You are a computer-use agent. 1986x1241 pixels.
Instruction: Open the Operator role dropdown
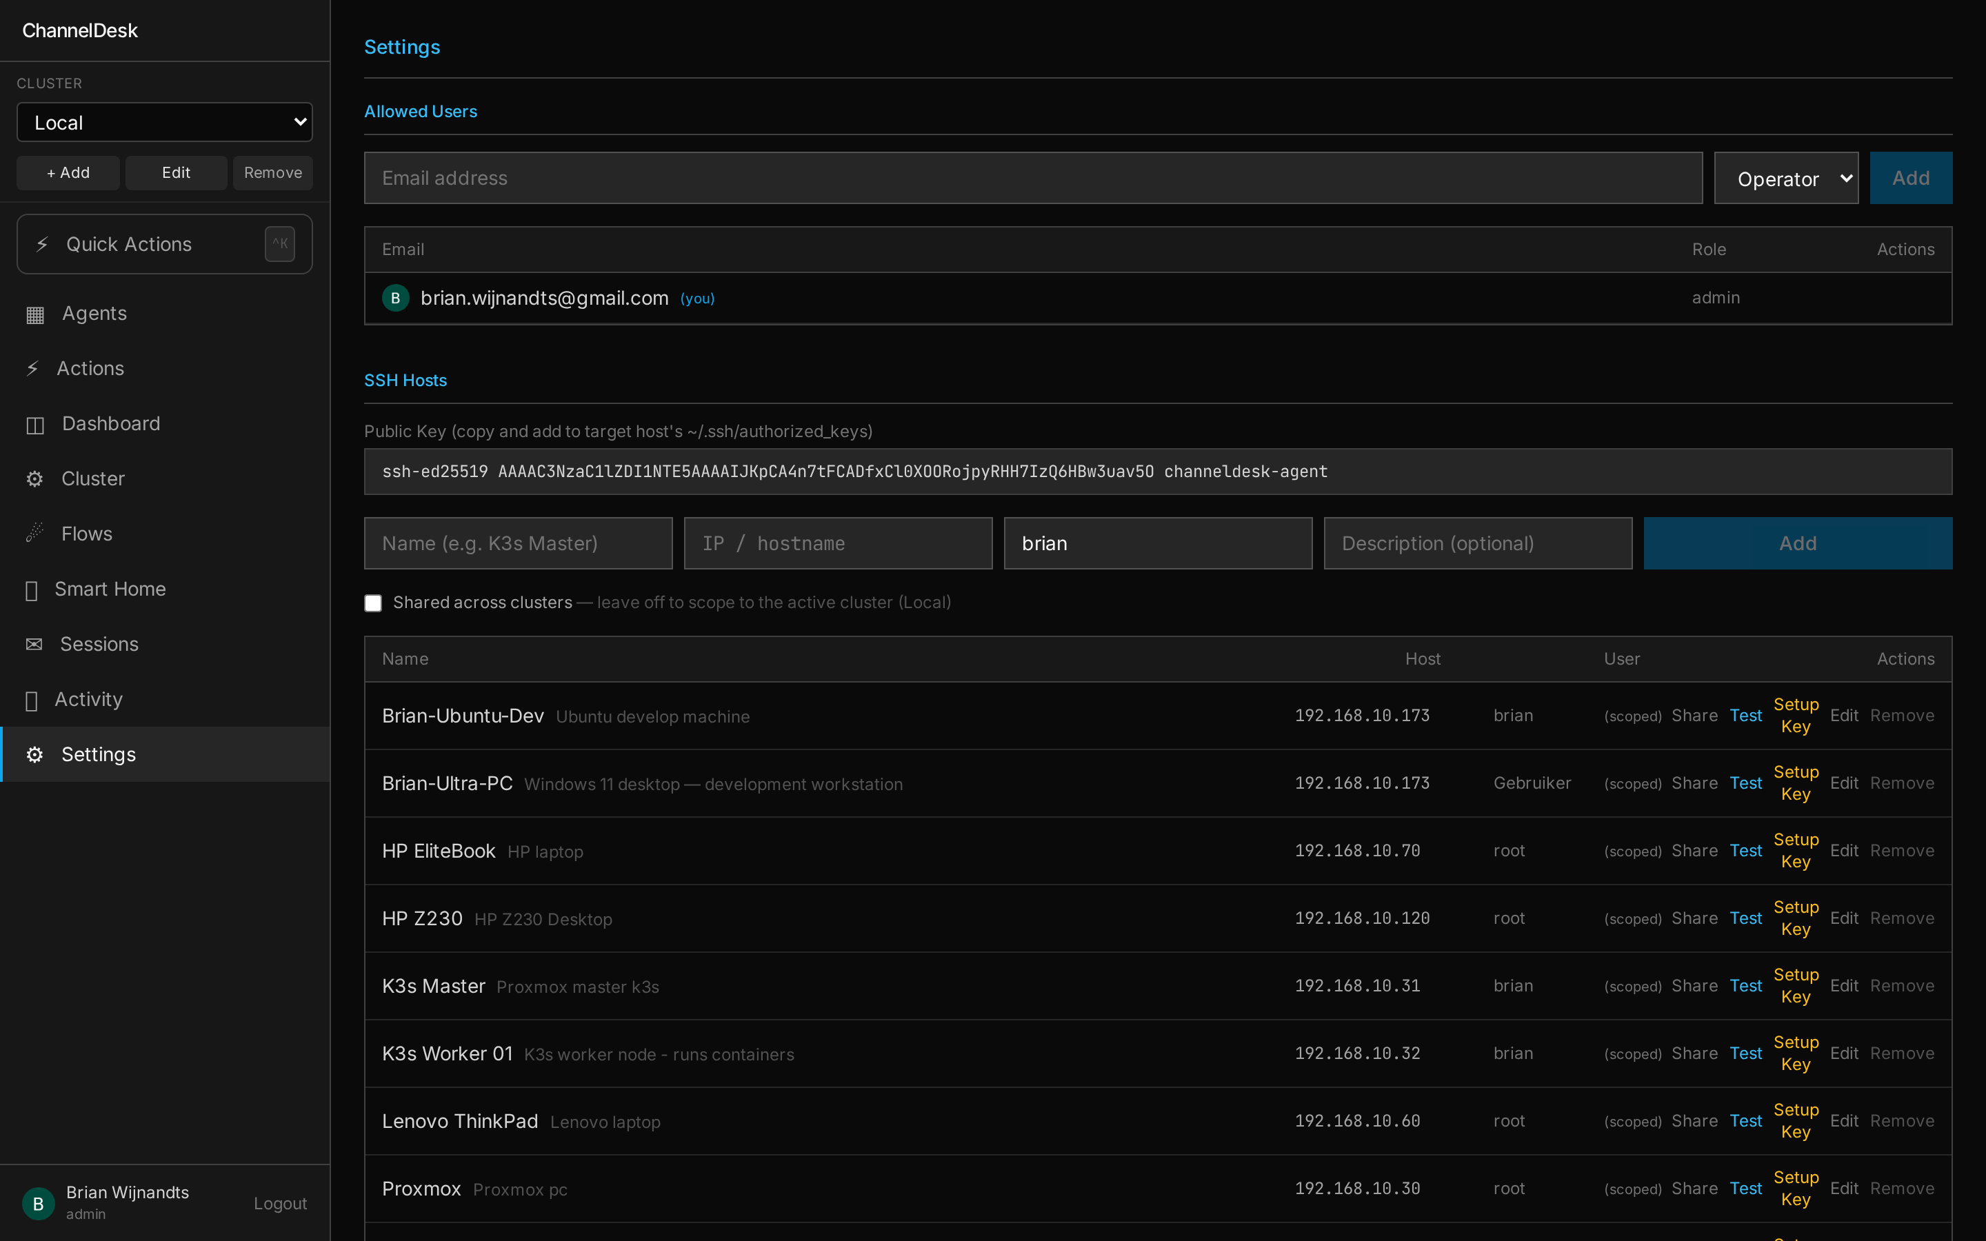coord(1786,178)
